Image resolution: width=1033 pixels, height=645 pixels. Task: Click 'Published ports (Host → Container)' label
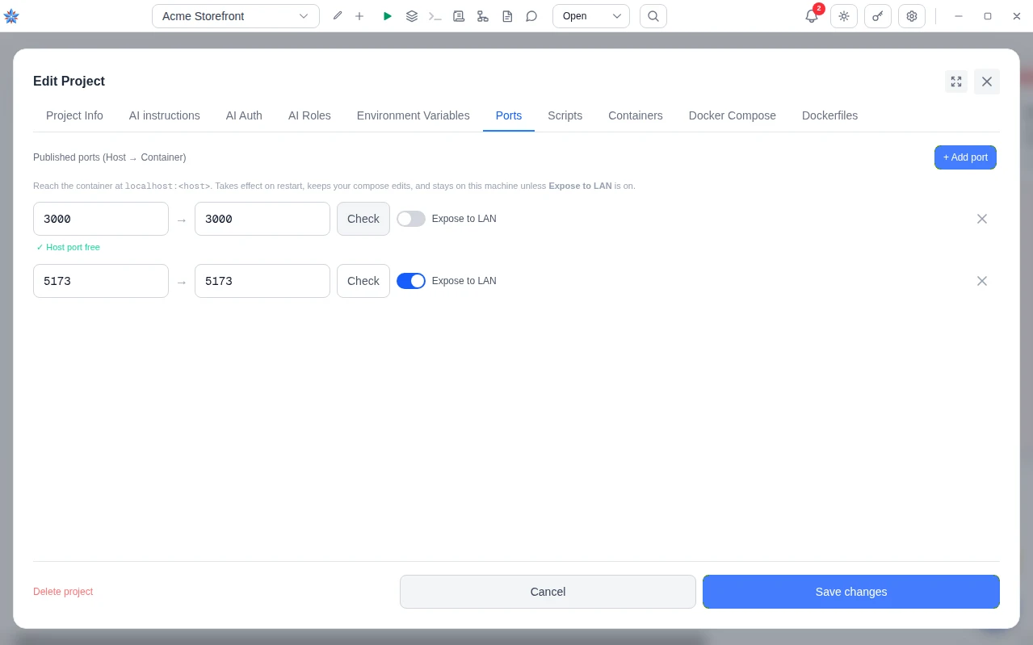(x=110, y=157)
